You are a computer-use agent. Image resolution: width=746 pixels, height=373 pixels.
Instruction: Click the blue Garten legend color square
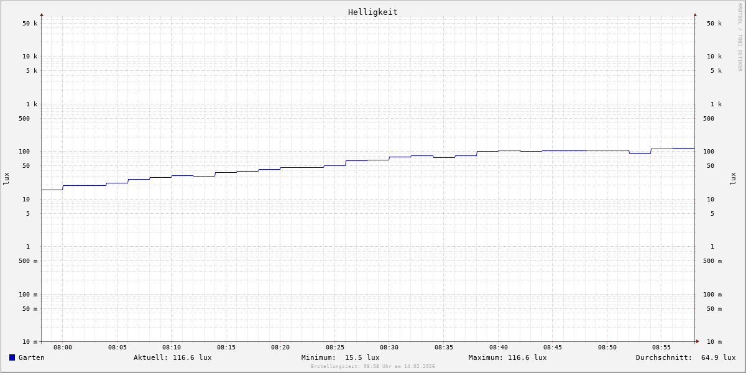tap(12, 357)
